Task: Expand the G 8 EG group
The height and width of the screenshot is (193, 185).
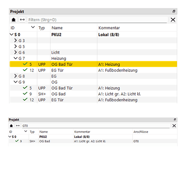Action: coord(16,76)
